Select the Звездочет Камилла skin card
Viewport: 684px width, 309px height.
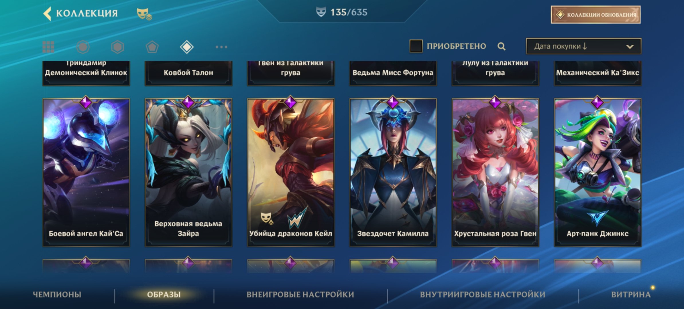pyautogui.click(x=393, y=172)
